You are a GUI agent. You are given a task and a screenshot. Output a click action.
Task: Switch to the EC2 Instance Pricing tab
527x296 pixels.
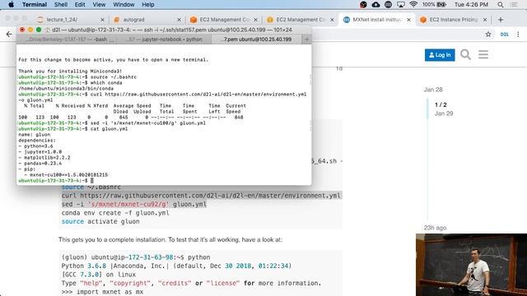(454, 20)
